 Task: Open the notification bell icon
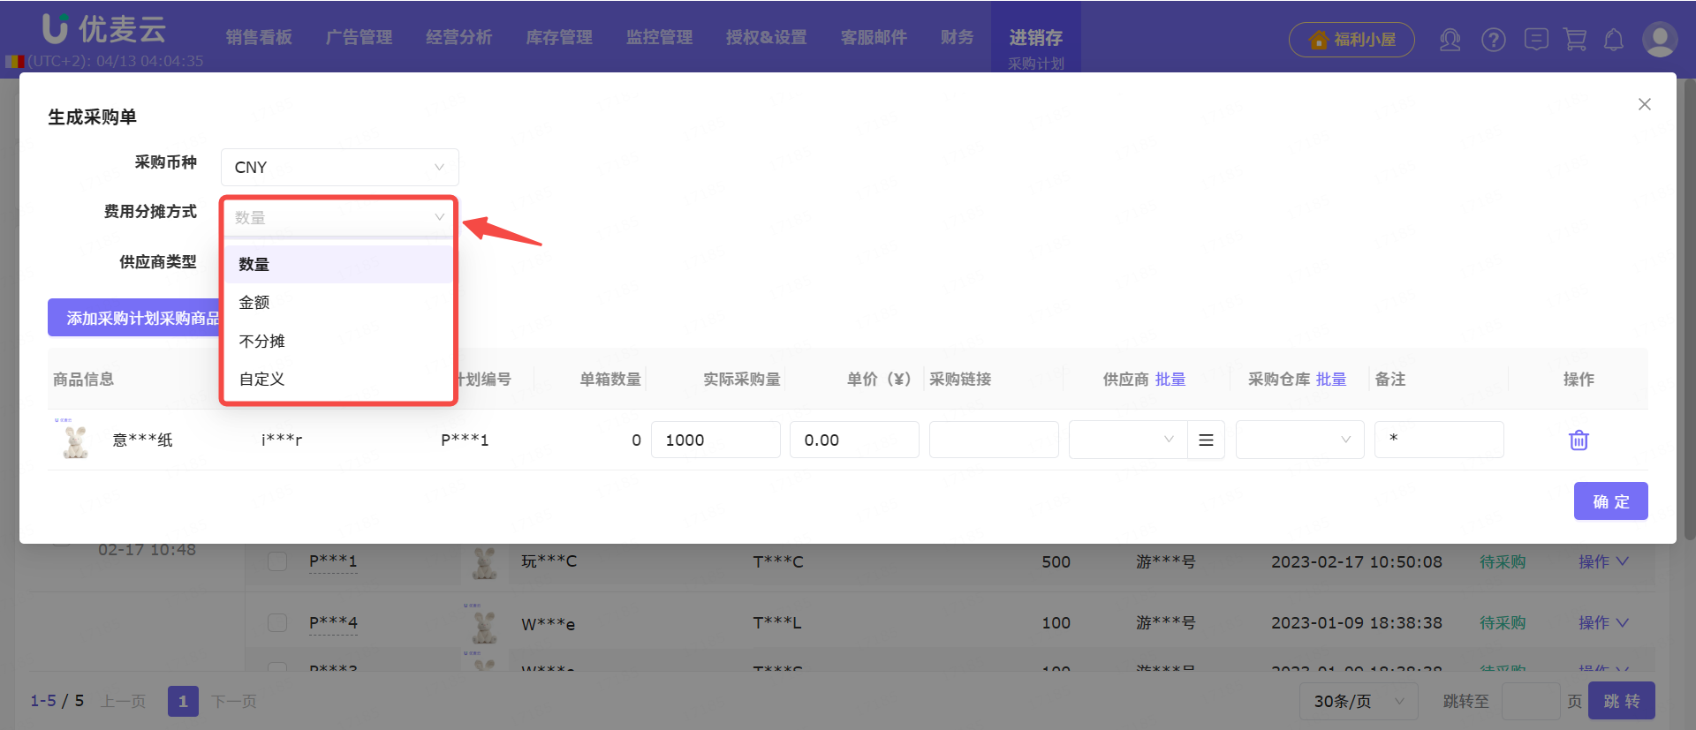point(1614,40)
